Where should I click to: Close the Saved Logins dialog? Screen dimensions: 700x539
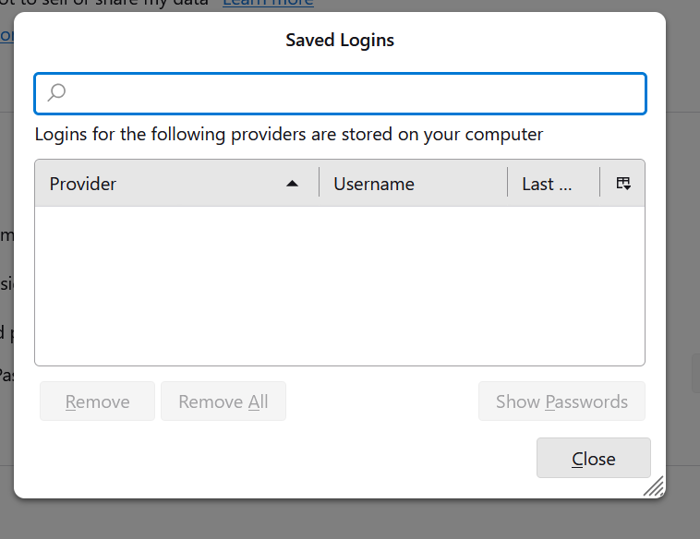point(593,459)
